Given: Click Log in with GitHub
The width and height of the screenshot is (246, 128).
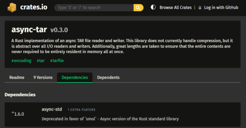Looking at the screenshot, I should coord(221,8).
